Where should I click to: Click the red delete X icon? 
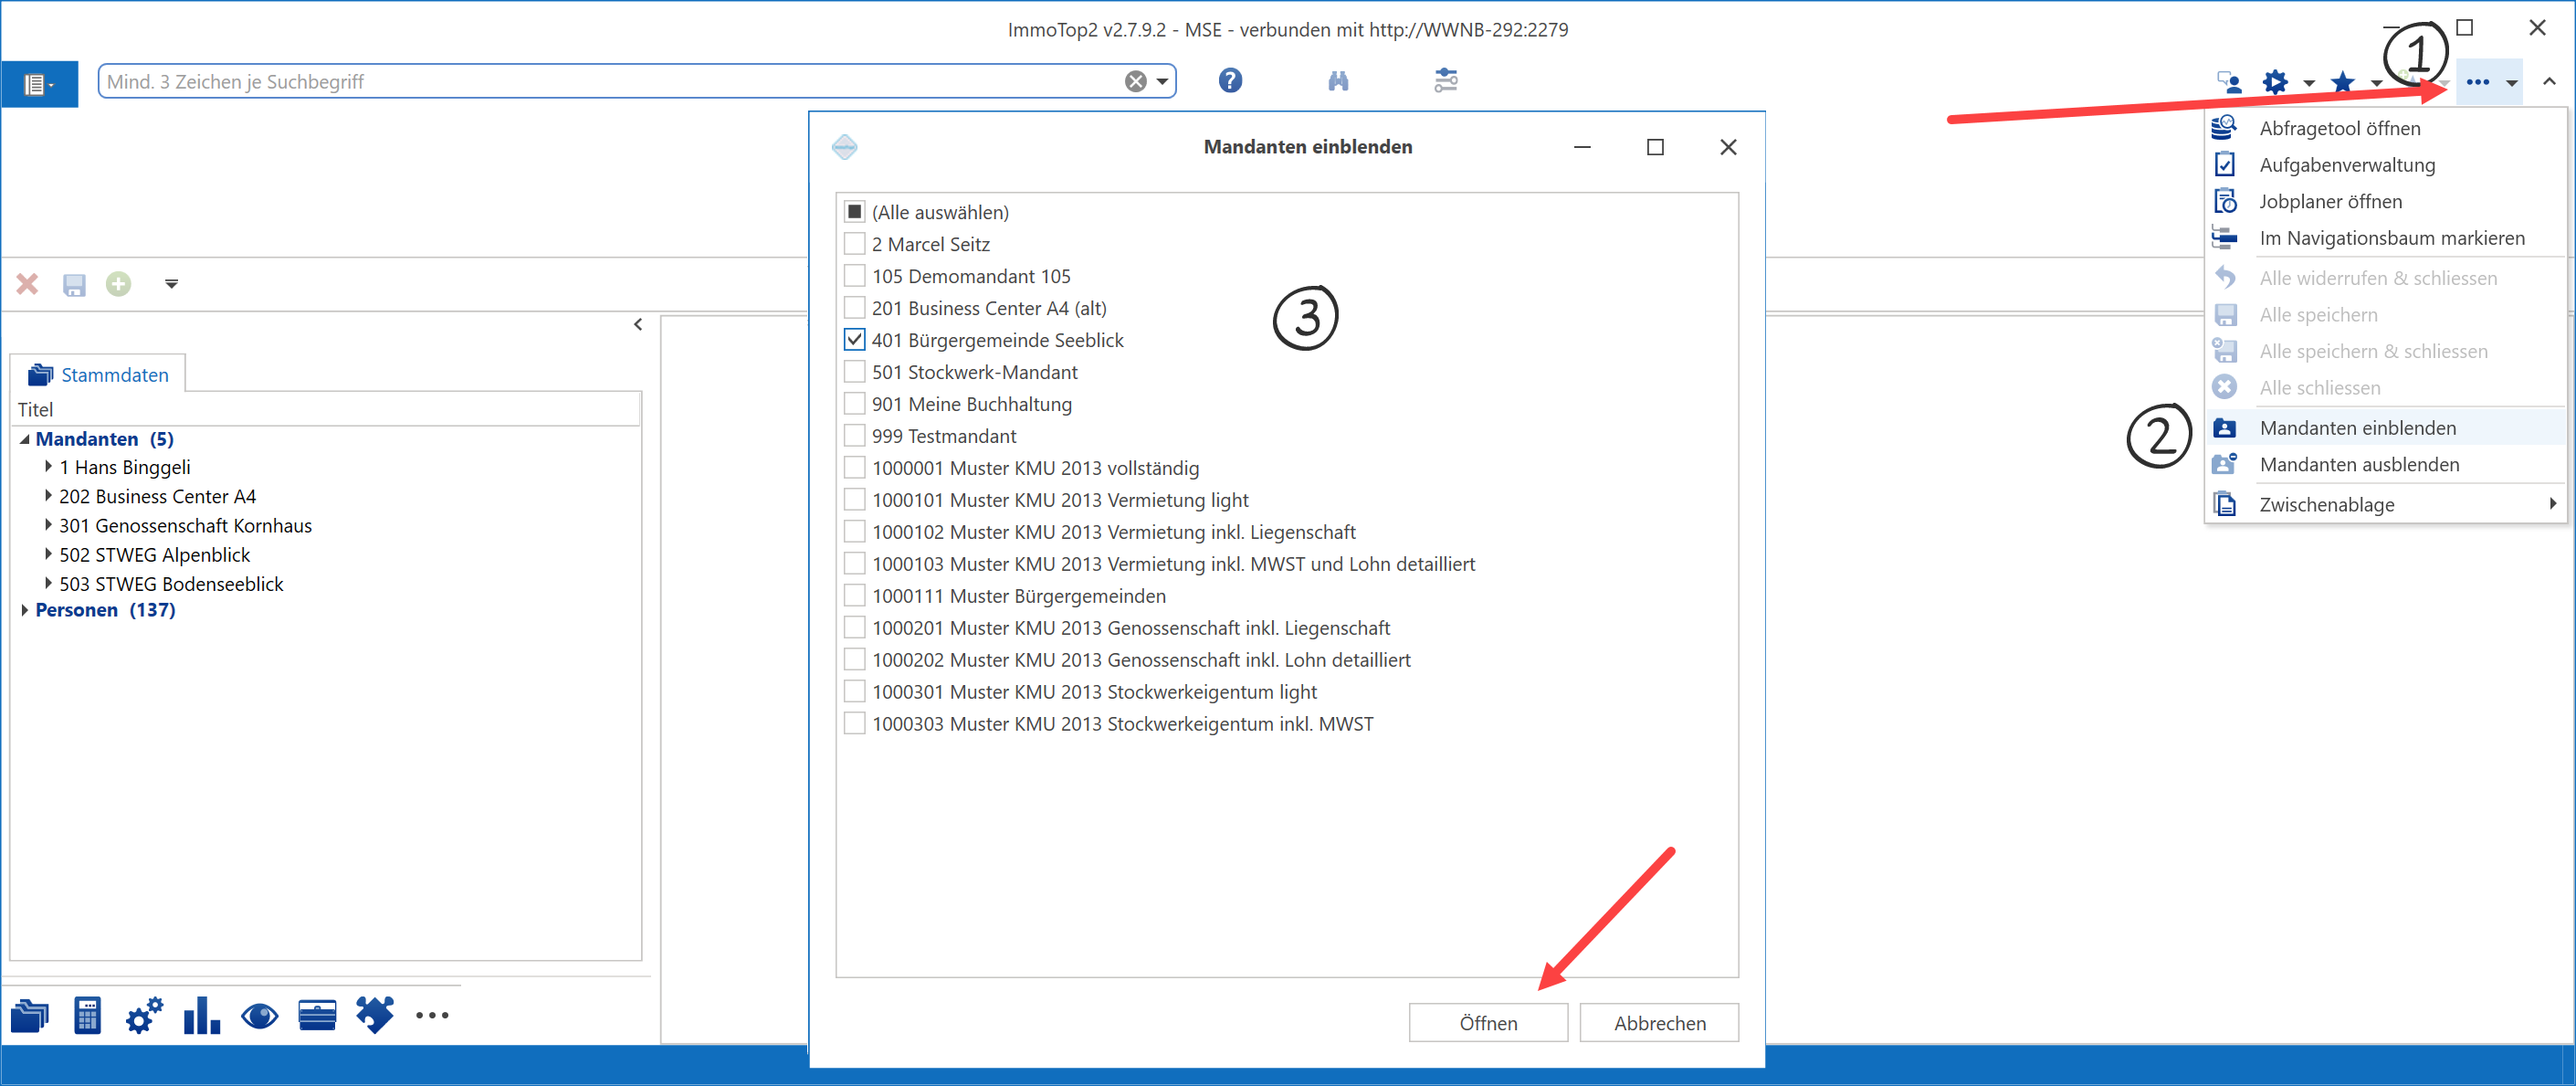27,285
